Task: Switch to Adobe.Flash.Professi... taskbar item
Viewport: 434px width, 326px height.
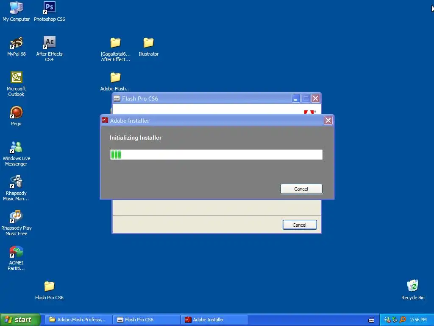Action: pyautogui.click(x=78, y=320)
